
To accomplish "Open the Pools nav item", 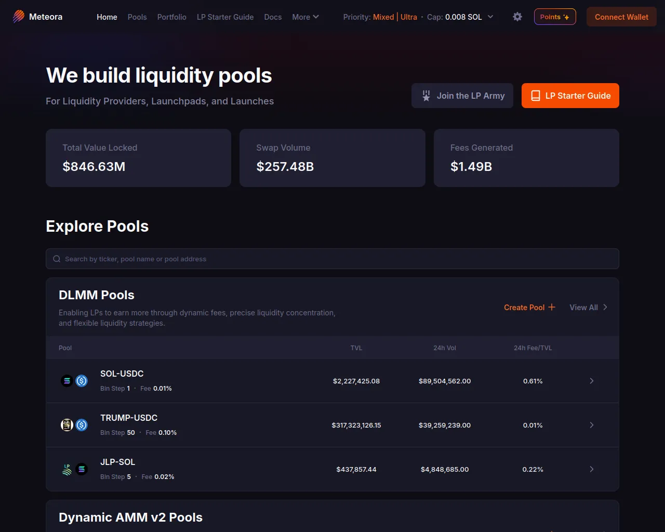I will coord(137,17).
